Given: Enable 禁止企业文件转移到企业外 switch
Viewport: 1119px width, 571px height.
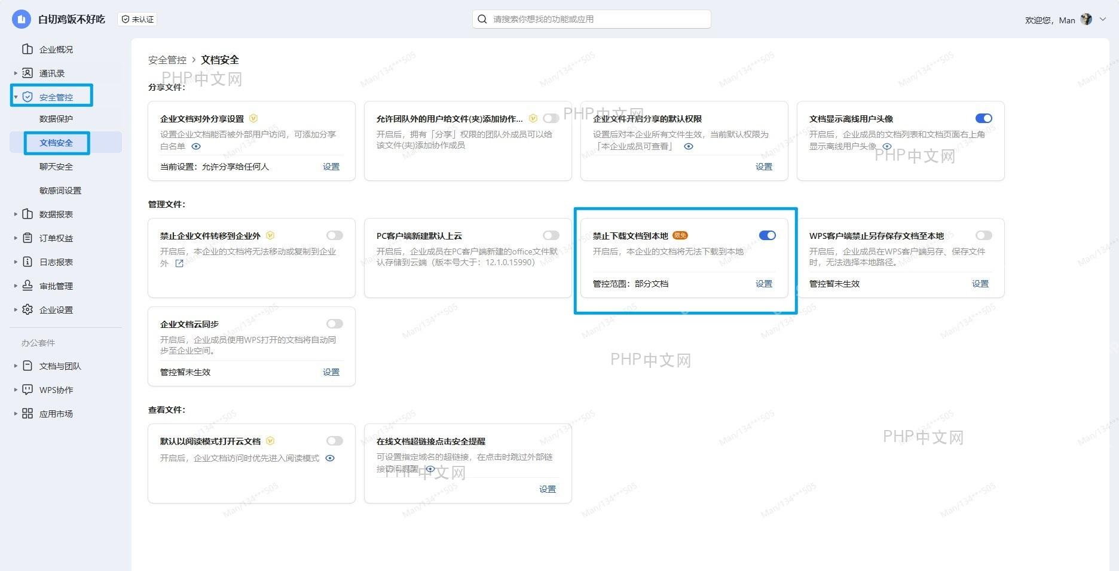Looking at the screenshot, I should tap(335, 235).
